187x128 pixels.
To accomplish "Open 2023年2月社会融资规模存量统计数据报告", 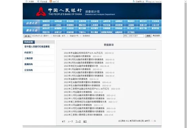I will (84, 59).
